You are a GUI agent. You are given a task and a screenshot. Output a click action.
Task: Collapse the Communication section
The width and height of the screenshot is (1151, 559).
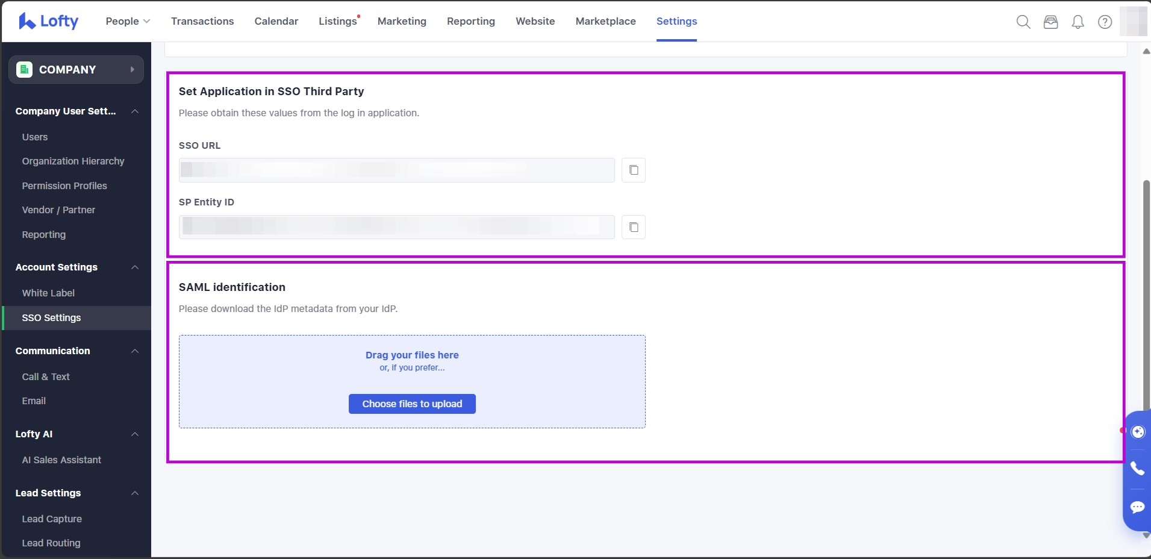click(135, 351)
